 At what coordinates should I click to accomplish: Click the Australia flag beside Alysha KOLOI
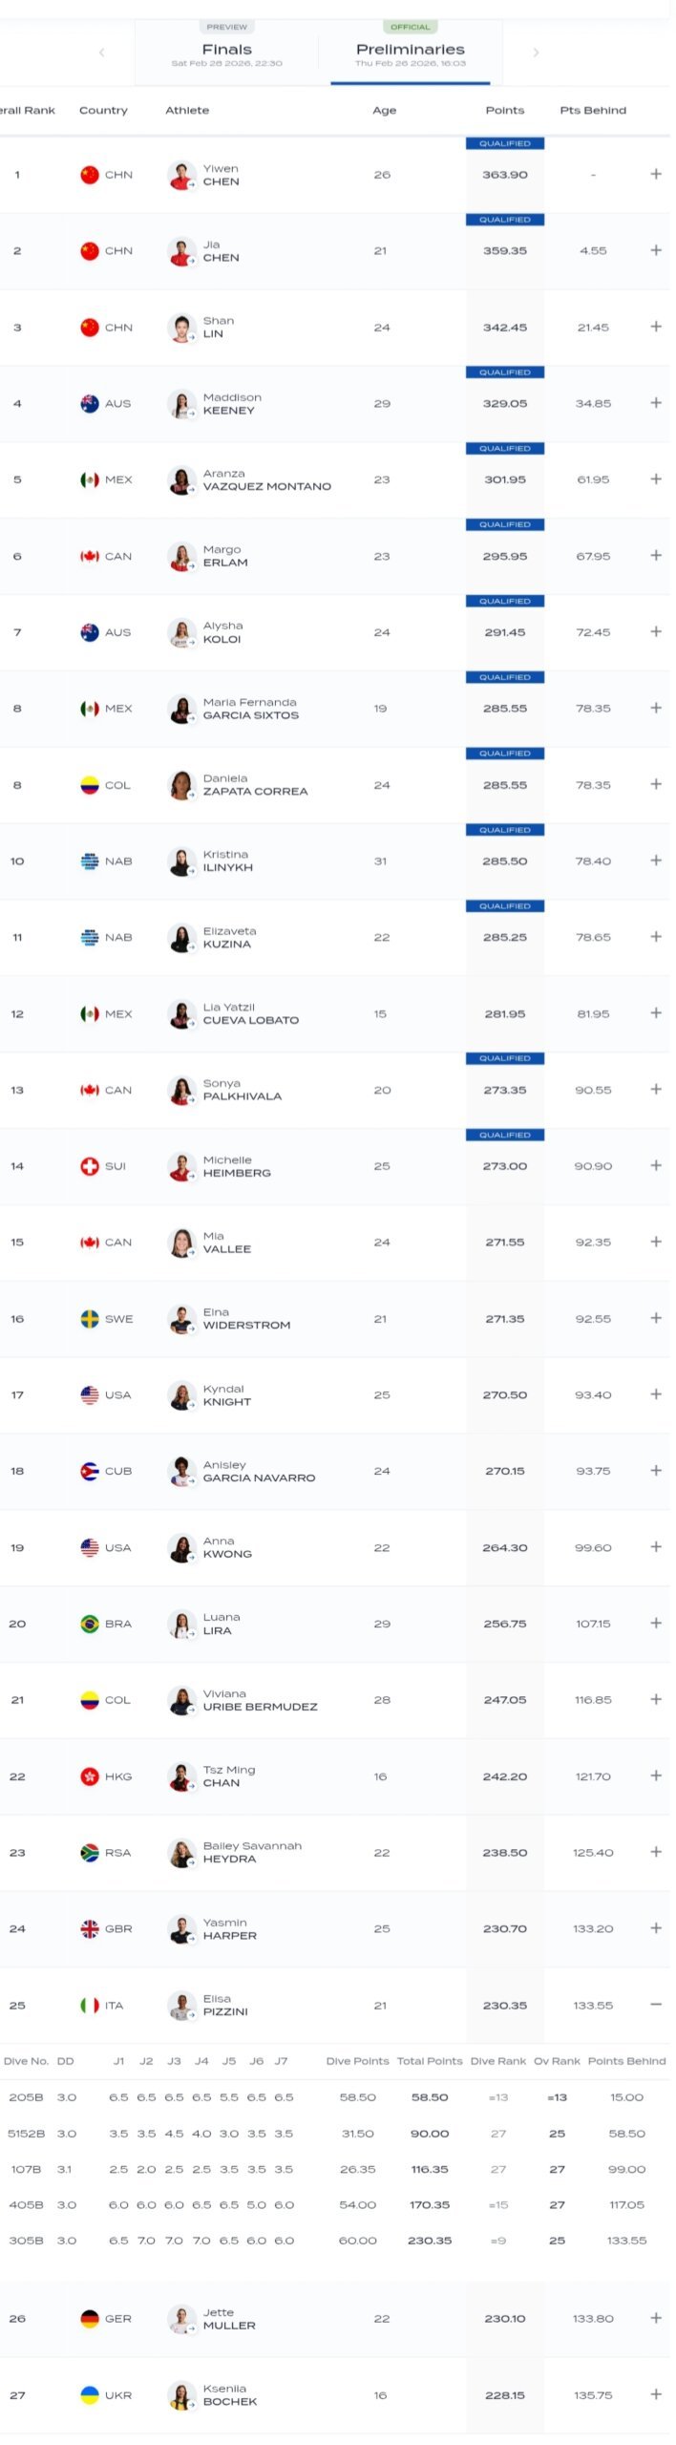pyautogui.click(x=90, y=632)
